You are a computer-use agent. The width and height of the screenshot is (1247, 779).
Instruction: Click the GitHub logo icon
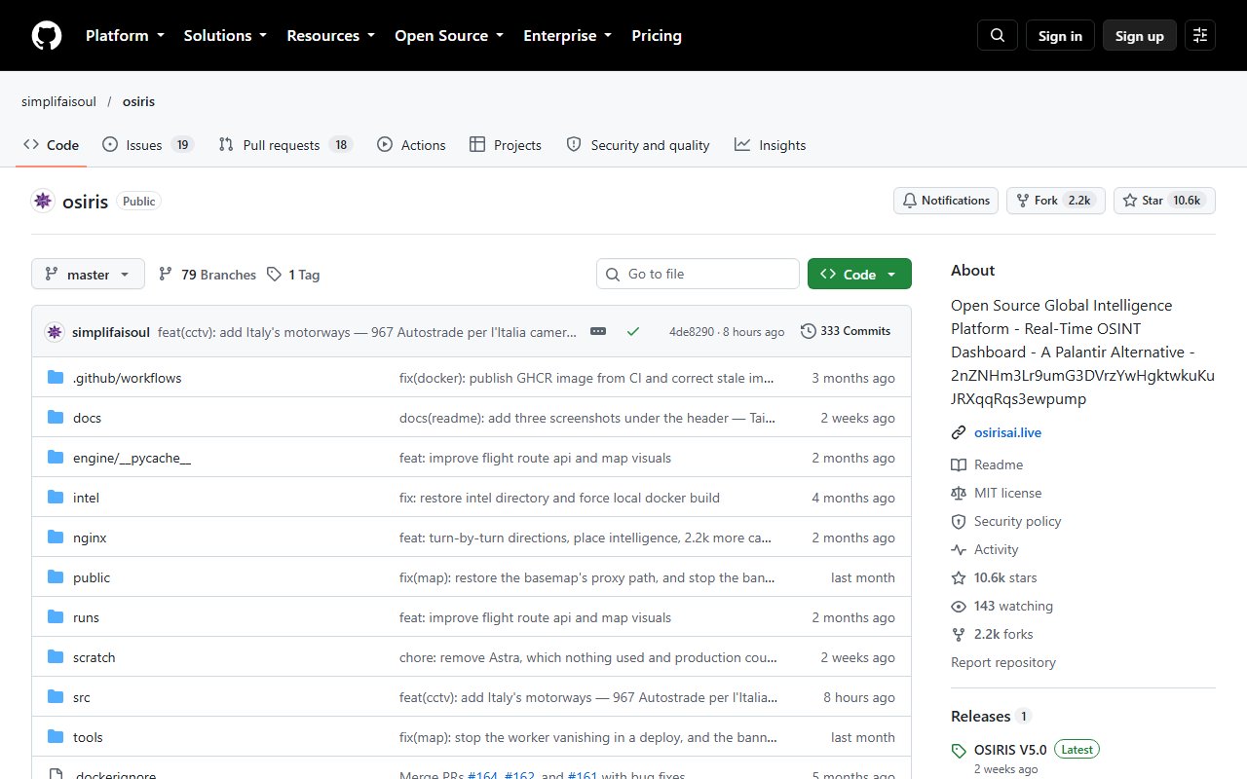pyautogui.click(x=47, y=36)
